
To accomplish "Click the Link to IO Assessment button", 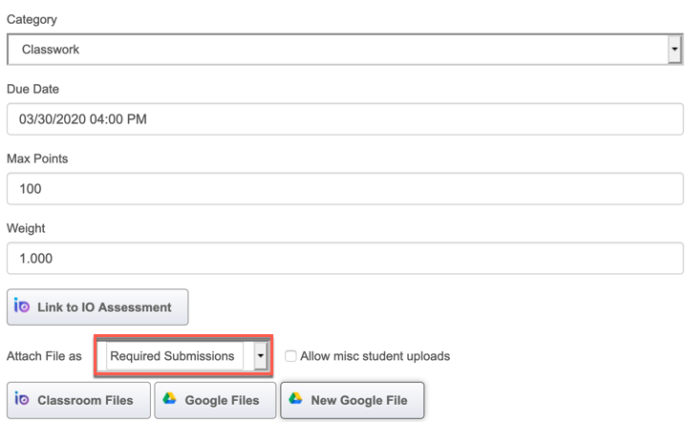I will (x=97, y=306).
